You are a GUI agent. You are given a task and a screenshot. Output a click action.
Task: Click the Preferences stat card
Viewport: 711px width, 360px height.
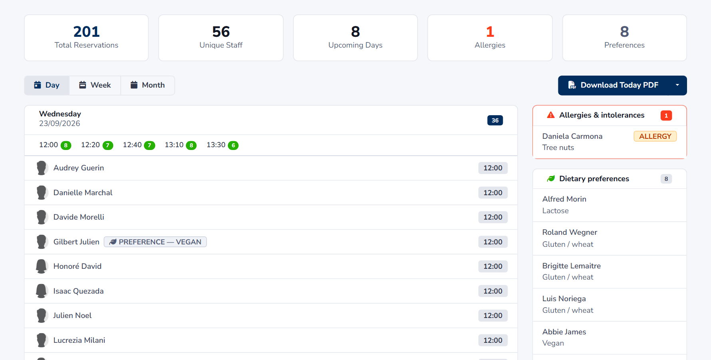pos(624,38)
